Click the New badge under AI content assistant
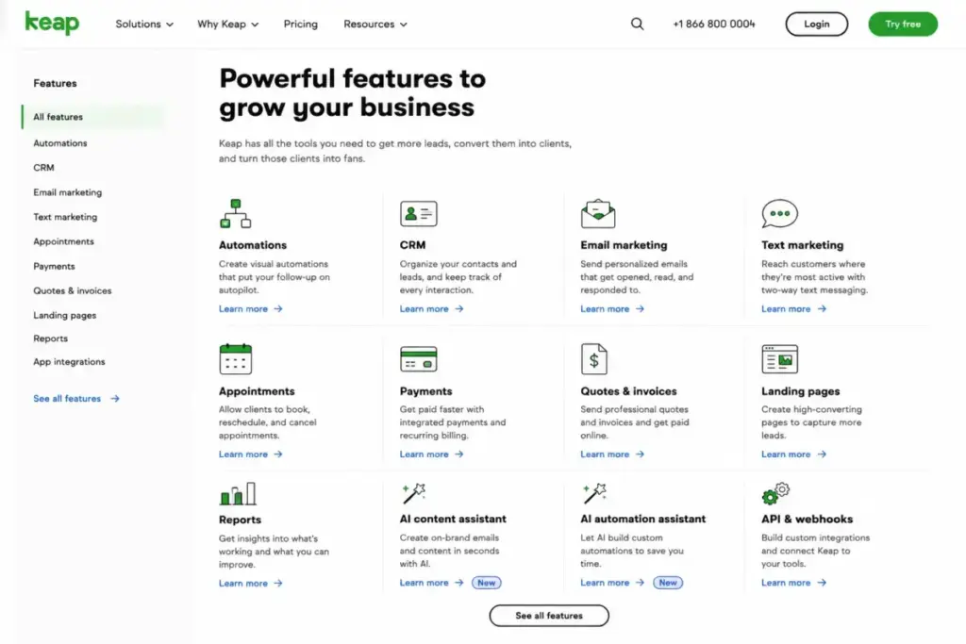Image resolution: width=966 pixels, height=644 pixels. 487,583
